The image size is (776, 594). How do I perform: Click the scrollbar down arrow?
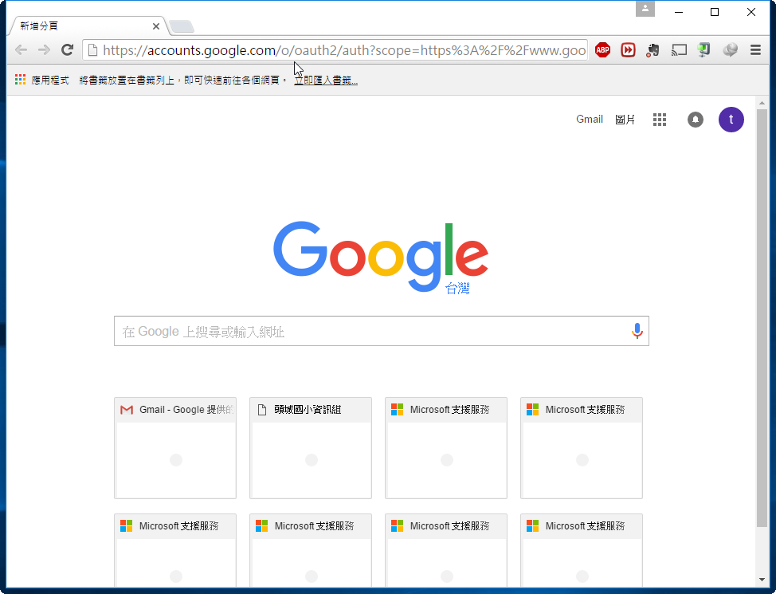pyautogui.click(x=762, y=580)
